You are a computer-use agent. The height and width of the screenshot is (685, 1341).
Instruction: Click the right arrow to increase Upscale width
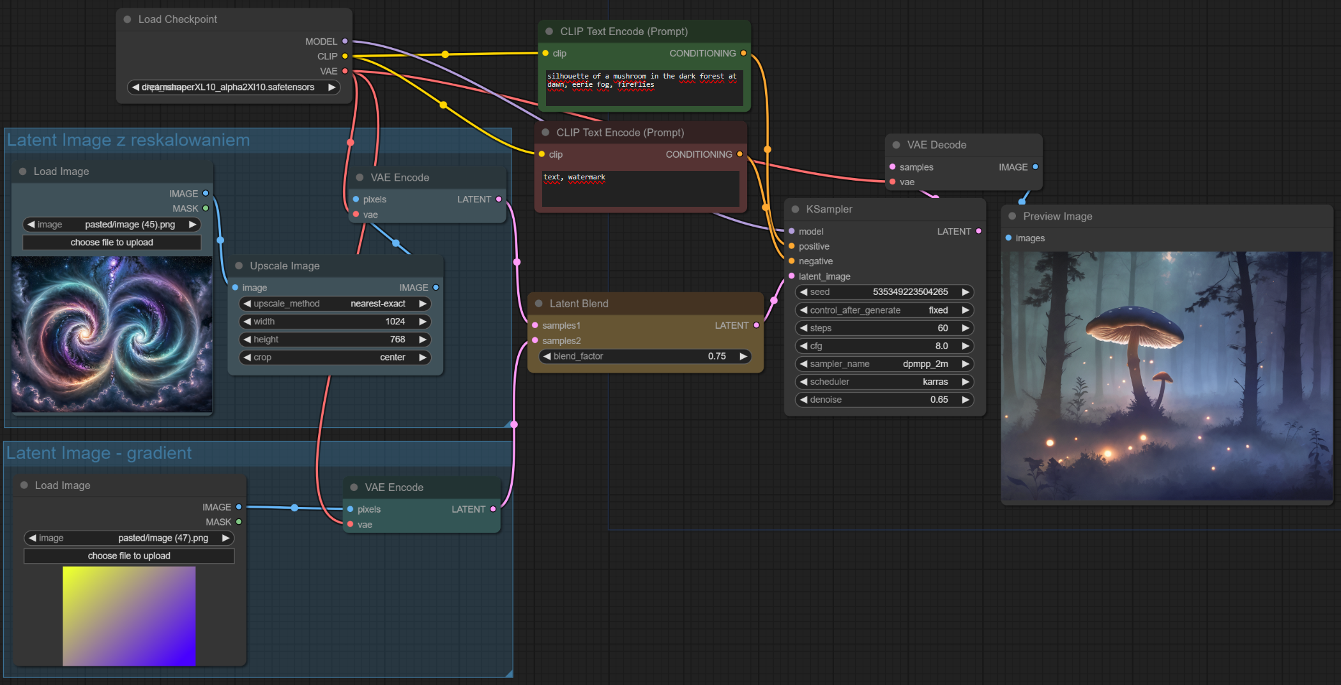coord(422,322)
